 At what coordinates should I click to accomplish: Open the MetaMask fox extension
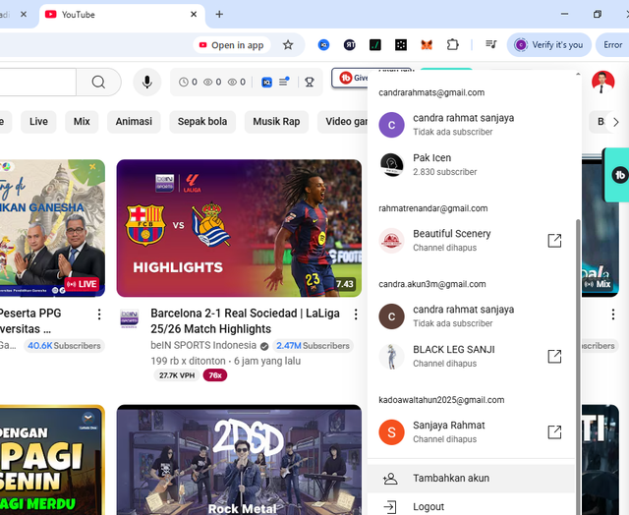pos(427,44)
